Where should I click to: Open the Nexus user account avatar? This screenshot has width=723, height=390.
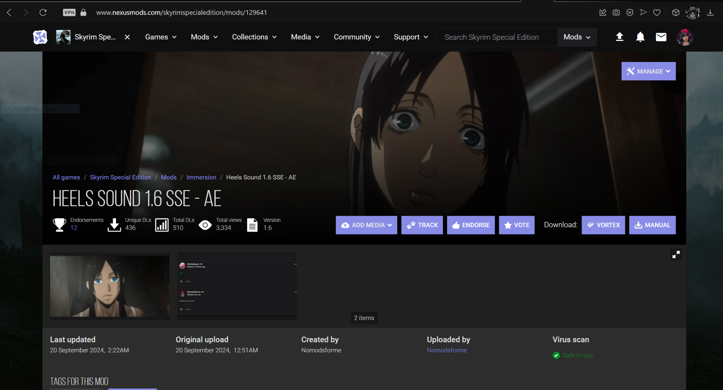click(x=685, y=37)
